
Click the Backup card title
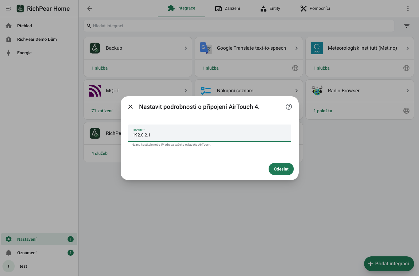[114, 48]
